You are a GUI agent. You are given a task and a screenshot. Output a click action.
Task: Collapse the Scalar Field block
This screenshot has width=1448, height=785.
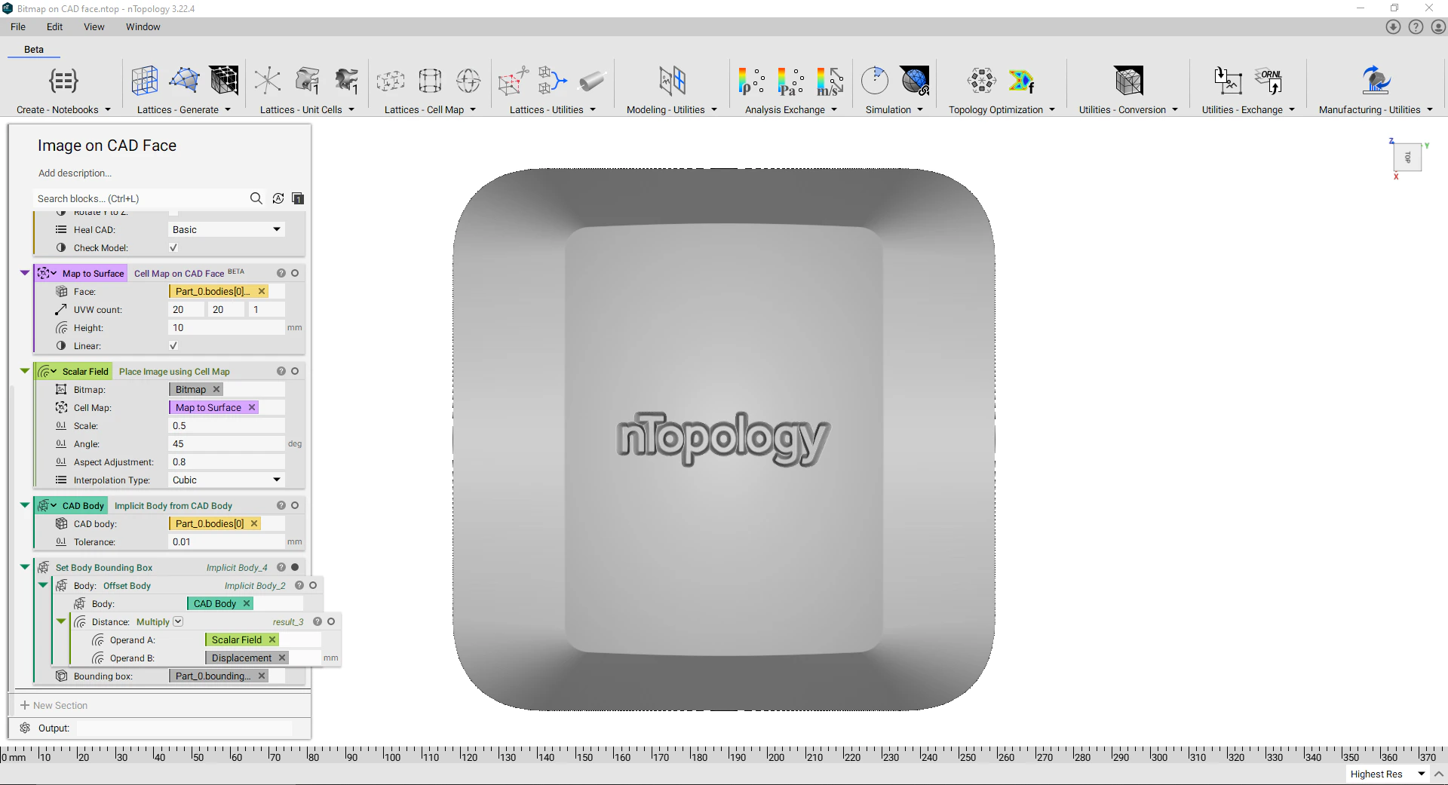coord(25,371)
